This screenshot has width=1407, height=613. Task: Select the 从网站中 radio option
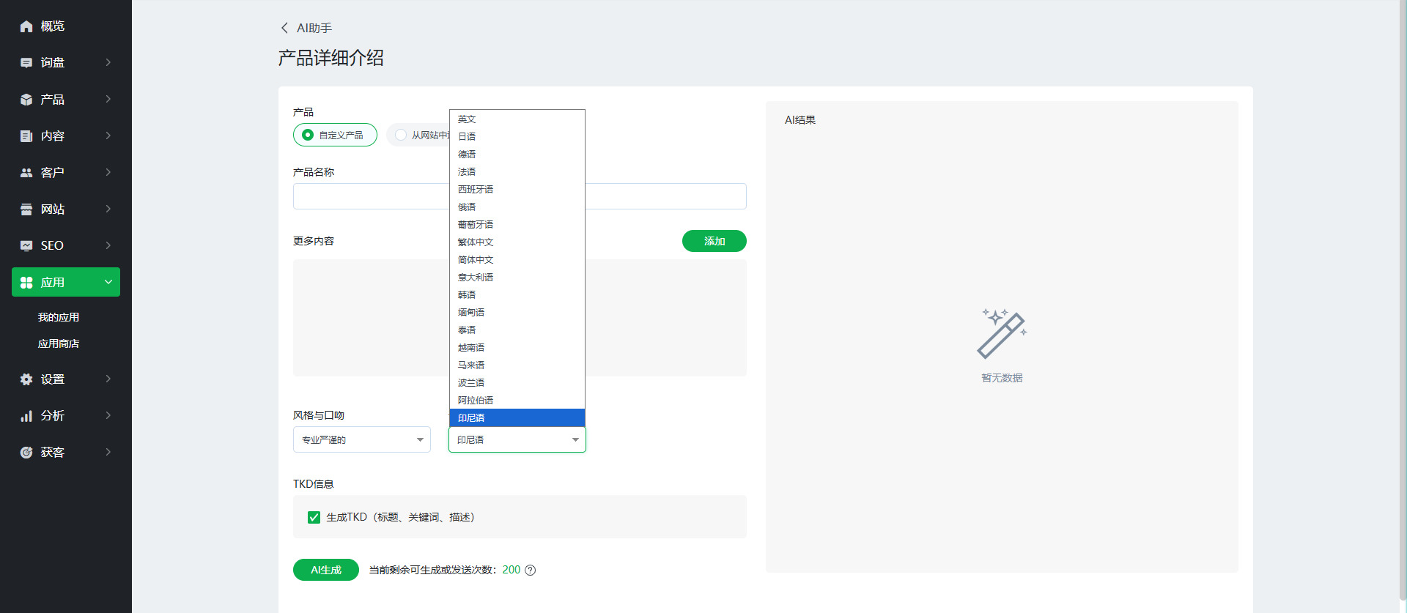401,135
